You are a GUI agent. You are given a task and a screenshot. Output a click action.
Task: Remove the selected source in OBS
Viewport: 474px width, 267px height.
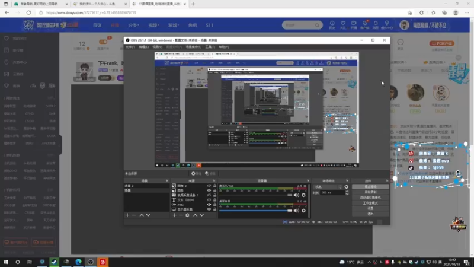coord(181,215)
